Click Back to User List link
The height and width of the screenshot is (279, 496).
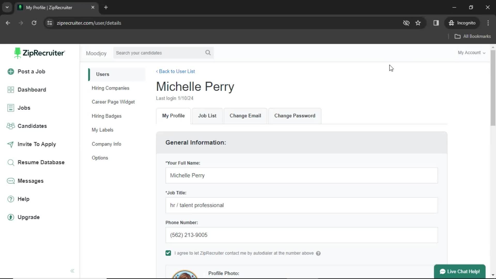[x=175, y=71]
